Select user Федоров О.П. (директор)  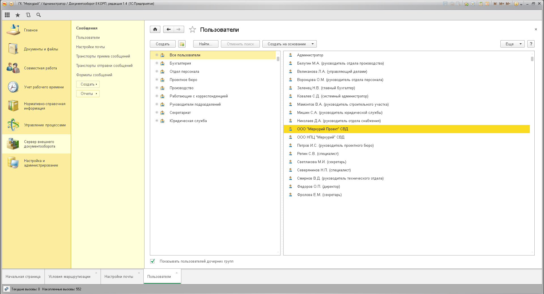pos(407,186)
